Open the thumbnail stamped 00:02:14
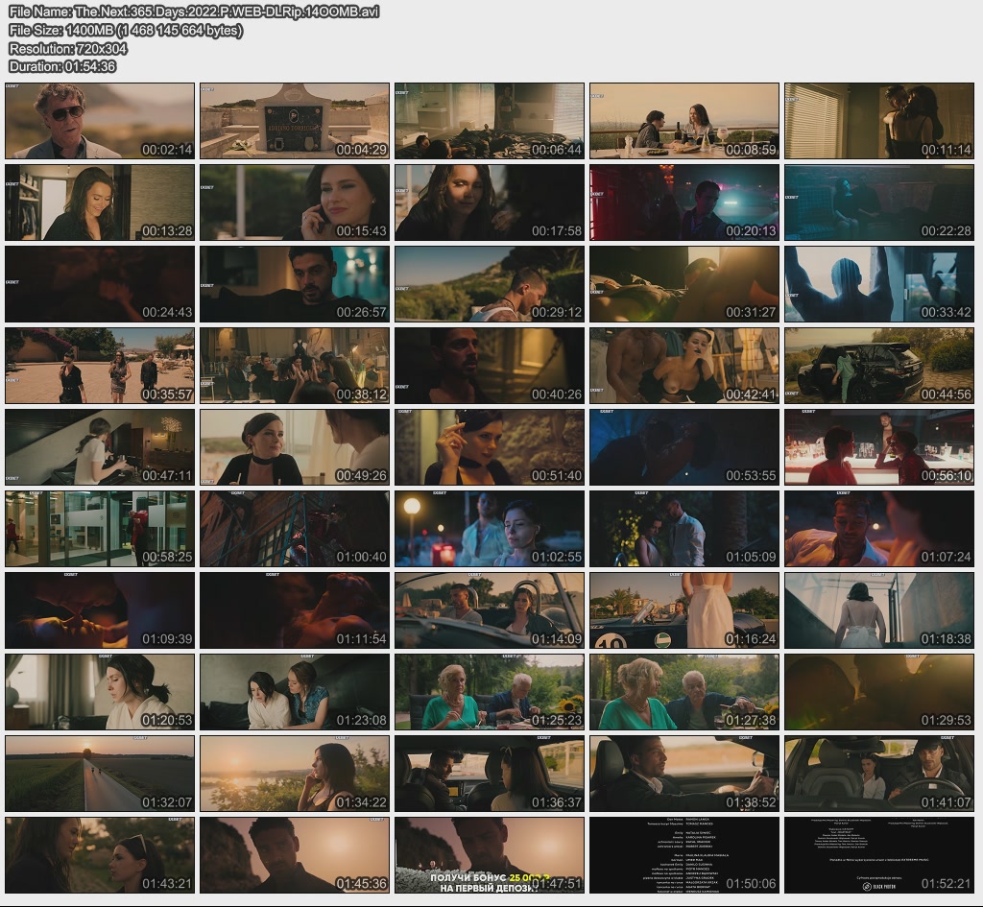 point(100,121)
